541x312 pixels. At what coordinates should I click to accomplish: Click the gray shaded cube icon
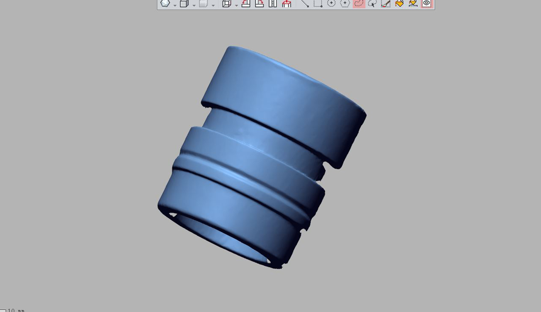pyautogui.click(x=203, y=3)
